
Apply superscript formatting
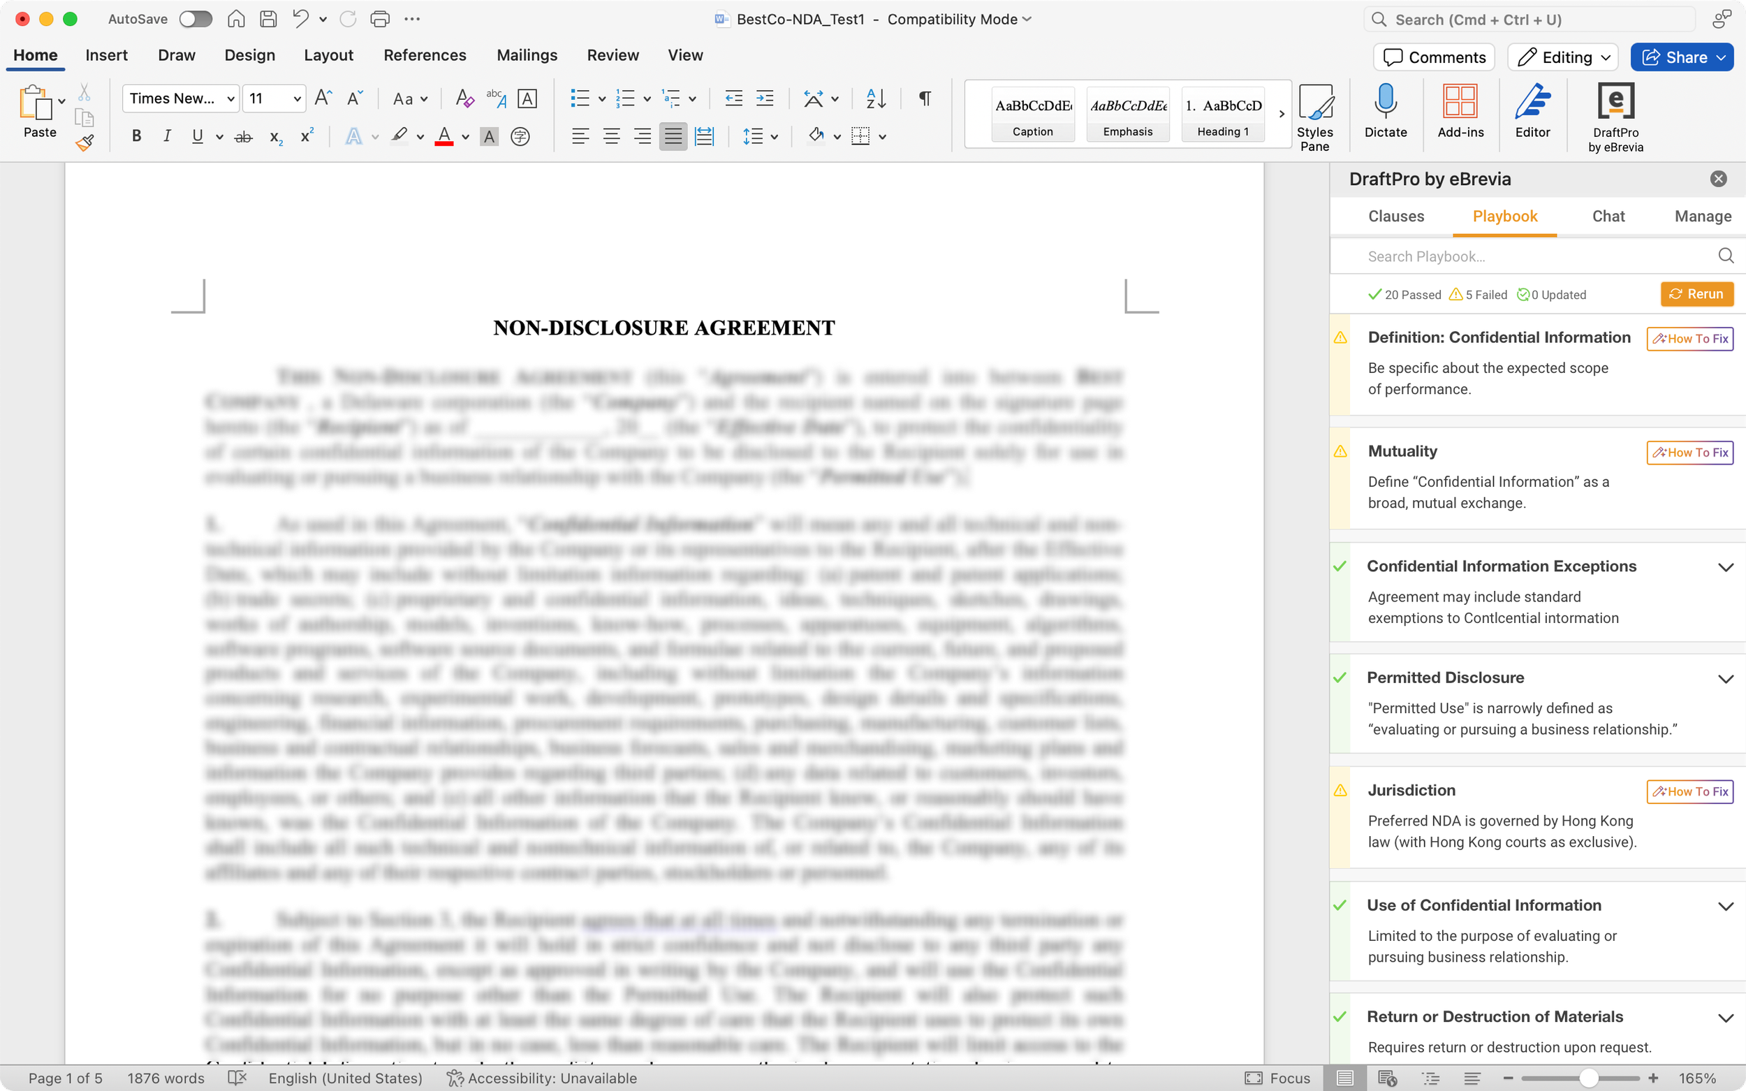(x=307, y=135)
